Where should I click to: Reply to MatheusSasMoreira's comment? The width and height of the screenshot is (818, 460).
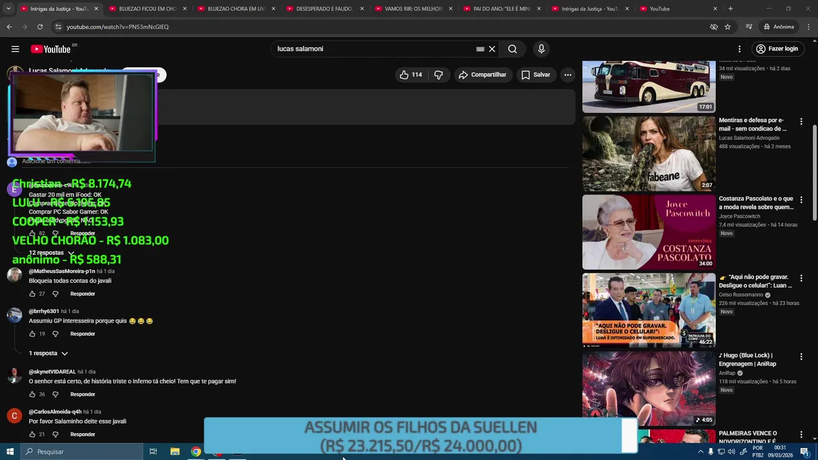pos(82,294)
